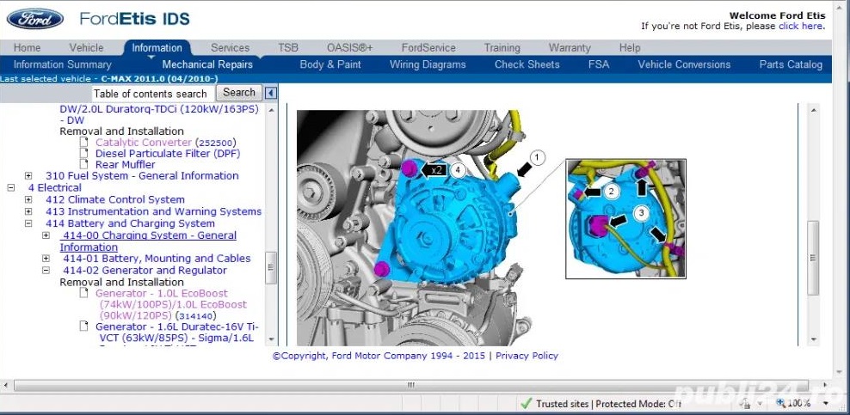Click the Trusted sites checkmark icon
Image resolution: width=850 pixels, height=415 pixels.
point(526,404)
